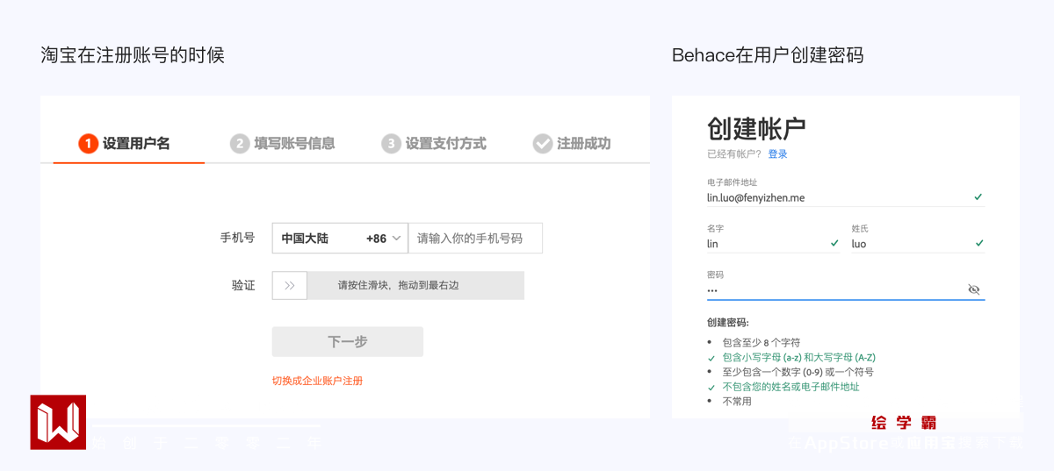Click the phone number input field
The width and height of the screenshot is (1054, 471).
(x=475, y=239)
